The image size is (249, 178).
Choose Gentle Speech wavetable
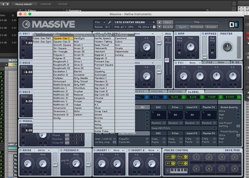pyautogui.click(x=104, y=38)
